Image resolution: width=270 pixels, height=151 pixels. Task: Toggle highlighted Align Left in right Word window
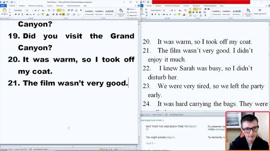coord(190,12)
